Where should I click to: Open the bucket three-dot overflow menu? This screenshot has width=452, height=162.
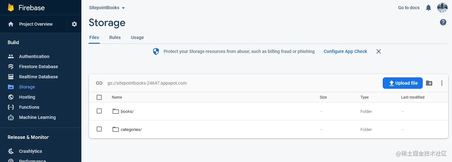(x=442, y=83)
